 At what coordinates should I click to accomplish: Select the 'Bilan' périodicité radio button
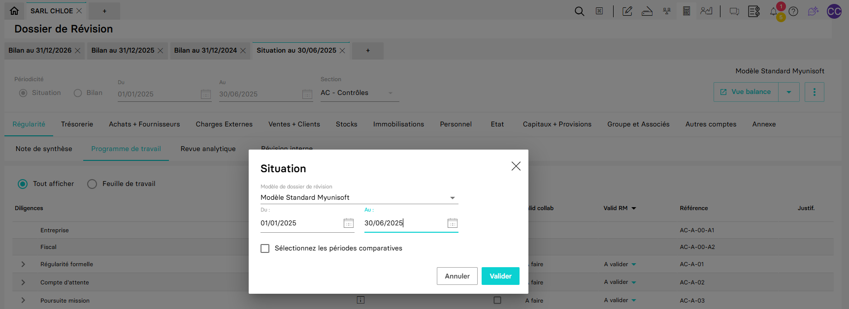(x=78, y=93)
